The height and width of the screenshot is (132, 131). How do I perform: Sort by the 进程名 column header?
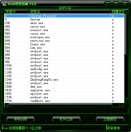[x=70, y=12]
